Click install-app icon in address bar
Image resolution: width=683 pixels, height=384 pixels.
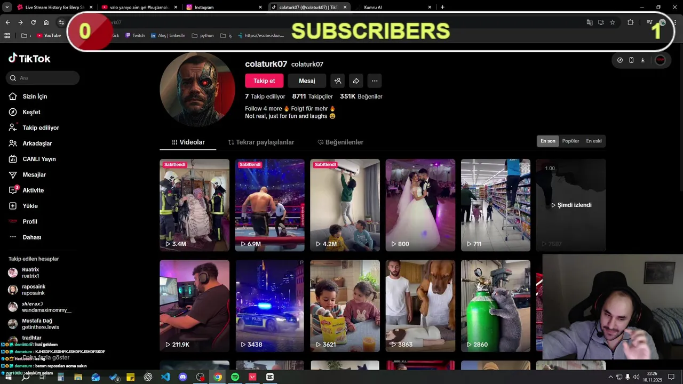coord(601,22)
